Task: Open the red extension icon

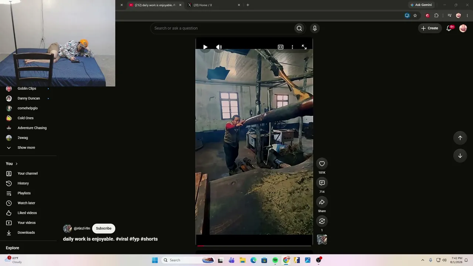Action: pyautogui.click(x=428, y=16)
